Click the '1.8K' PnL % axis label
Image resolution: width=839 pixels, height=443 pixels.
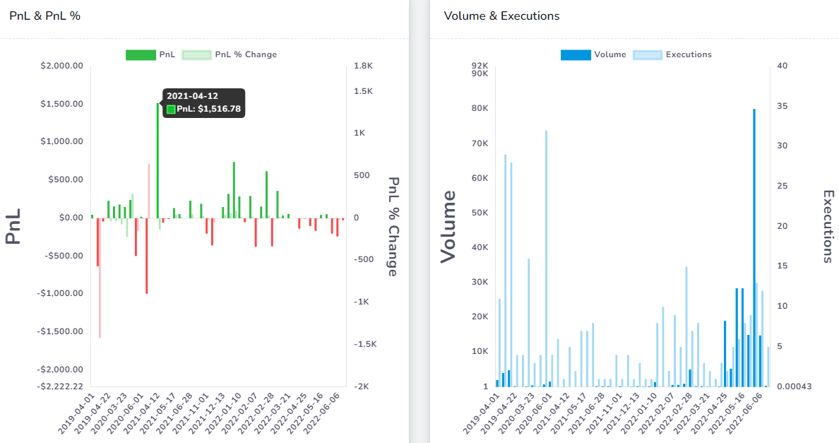pyautogui.click(x=363, y=66)
